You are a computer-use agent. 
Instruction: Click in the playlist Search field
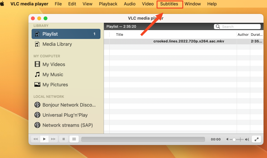(x=237, y=27)
